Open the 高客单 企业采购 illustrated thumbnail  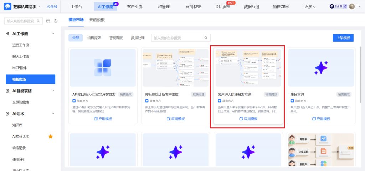321,150
